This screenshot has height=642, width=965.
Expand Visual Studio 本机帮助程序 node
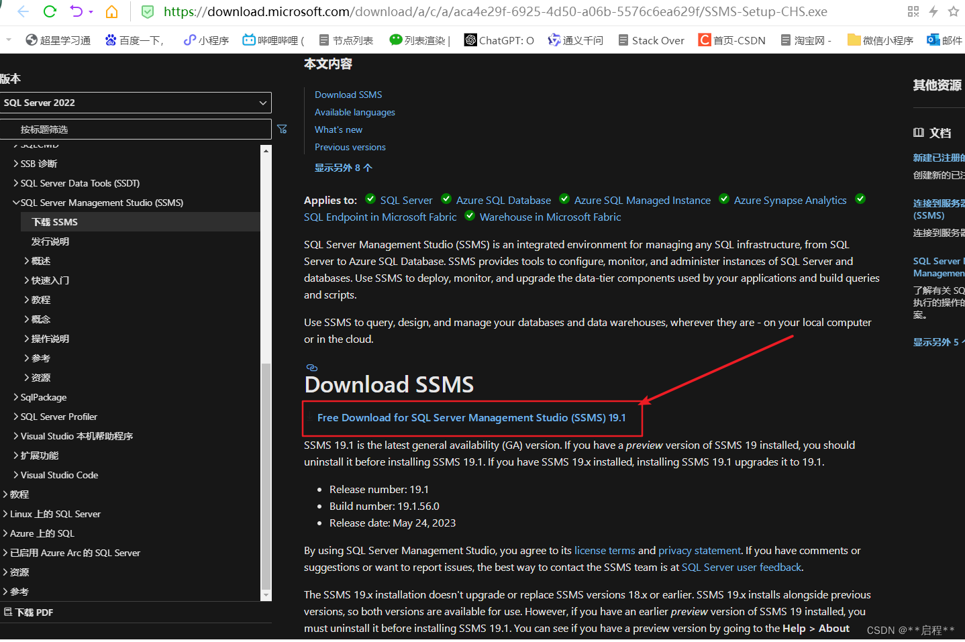pos(16,436)
